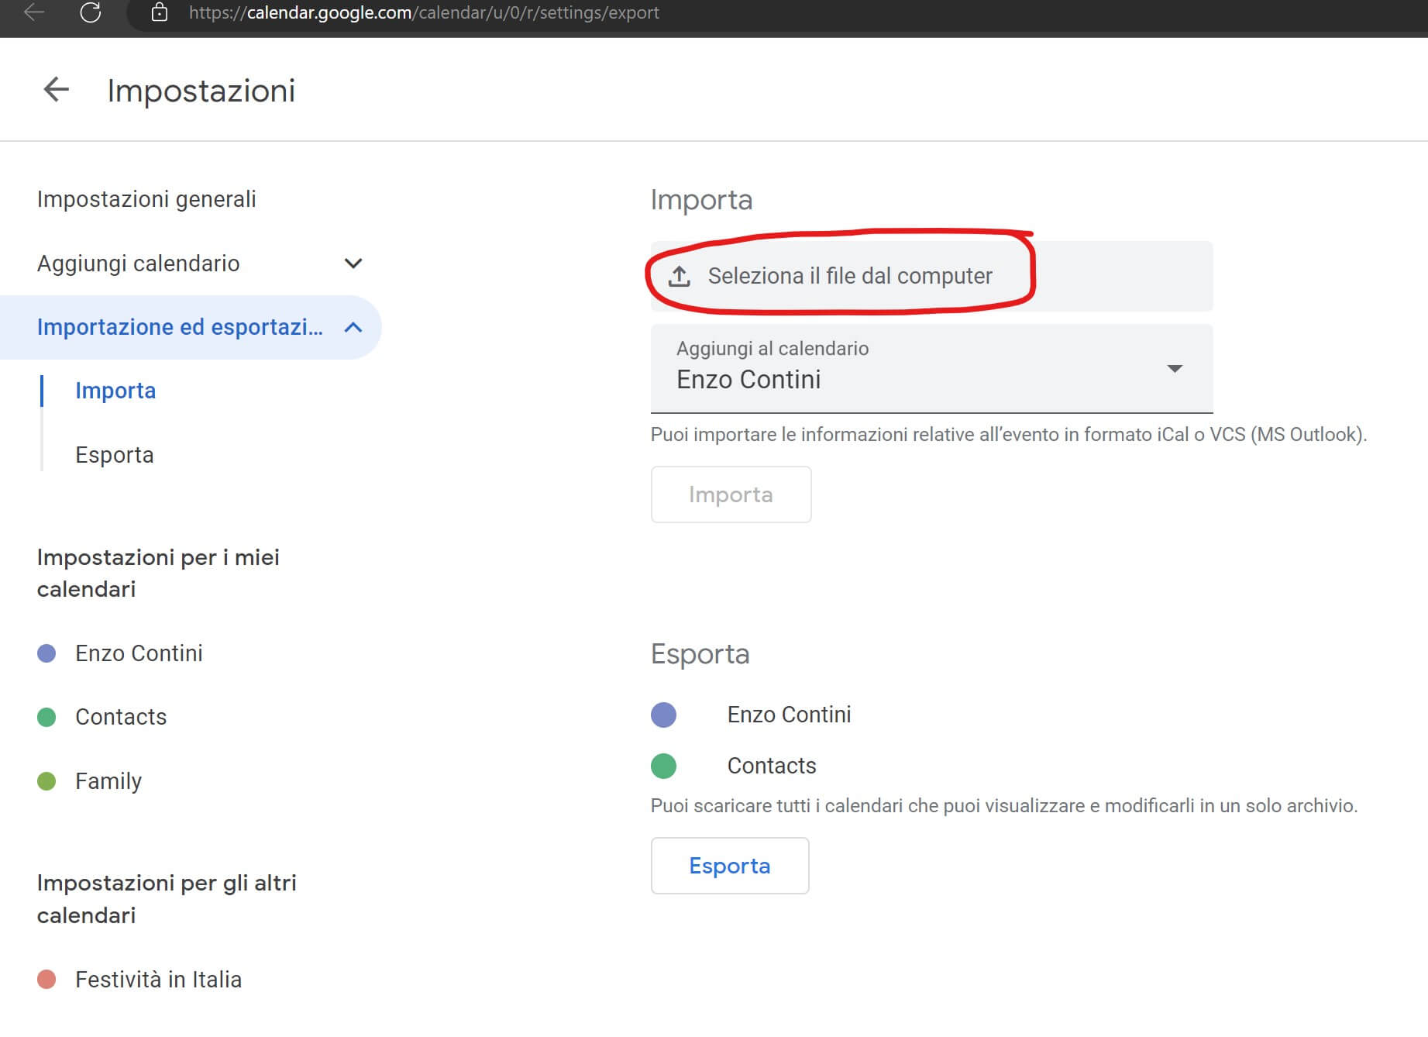Screen dimensions: 1428x1037
Task: Open Impostazioni generali in sidebar
Action: [x=146, y=199]
